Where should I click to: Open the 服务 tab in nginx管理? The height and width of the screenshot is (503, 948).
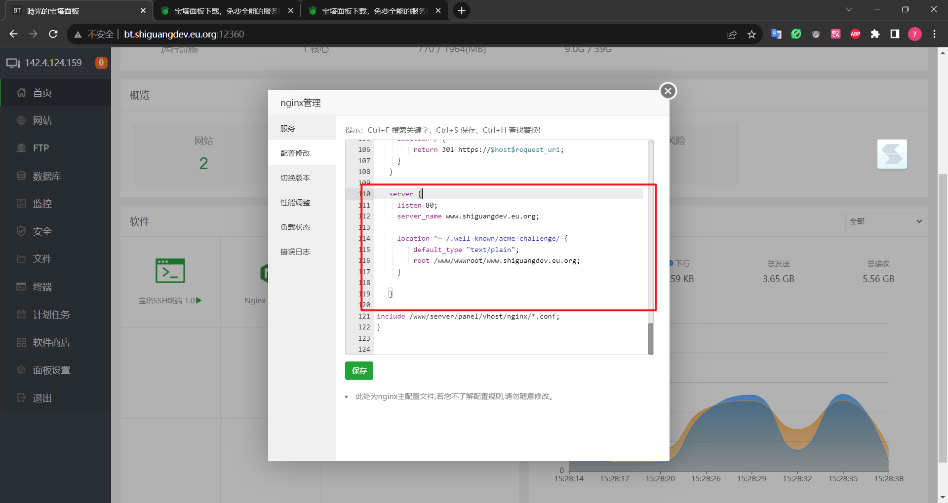[302, 128]
